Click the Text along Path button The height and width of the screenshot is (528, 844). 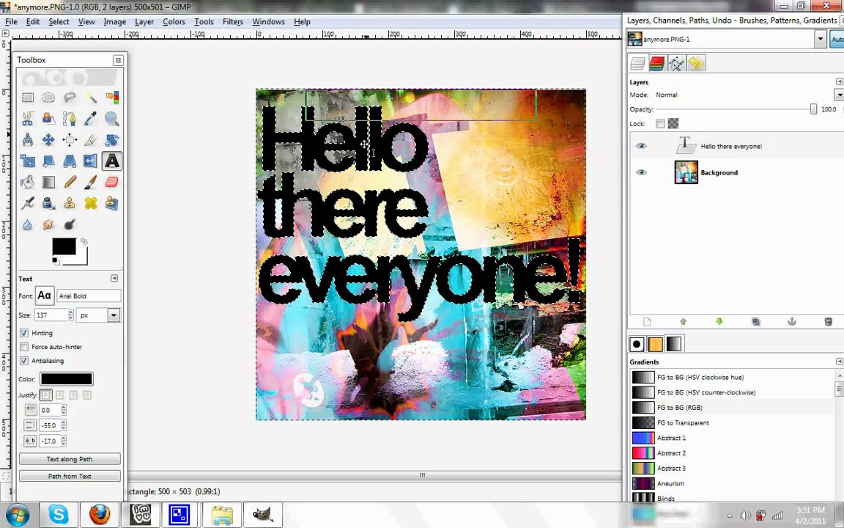coord(70,459)
